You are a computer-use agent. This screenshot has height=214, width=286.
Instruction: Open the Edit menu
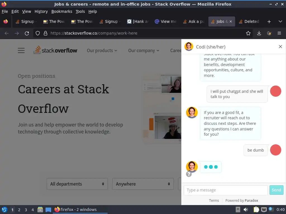[x=15, y=11]
